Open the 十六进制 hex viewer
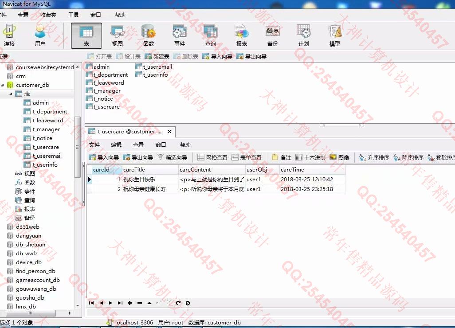 [310, 157]
